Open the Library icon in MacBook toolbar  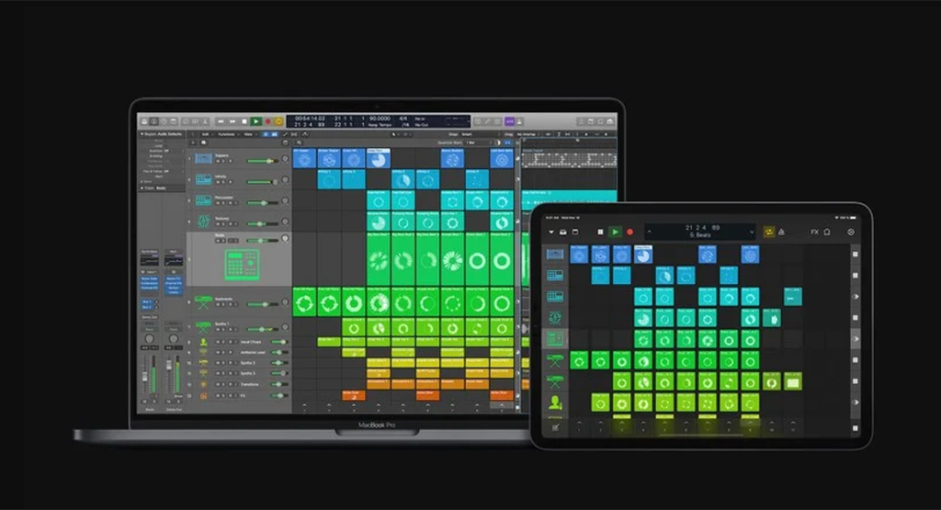(144, 121)
